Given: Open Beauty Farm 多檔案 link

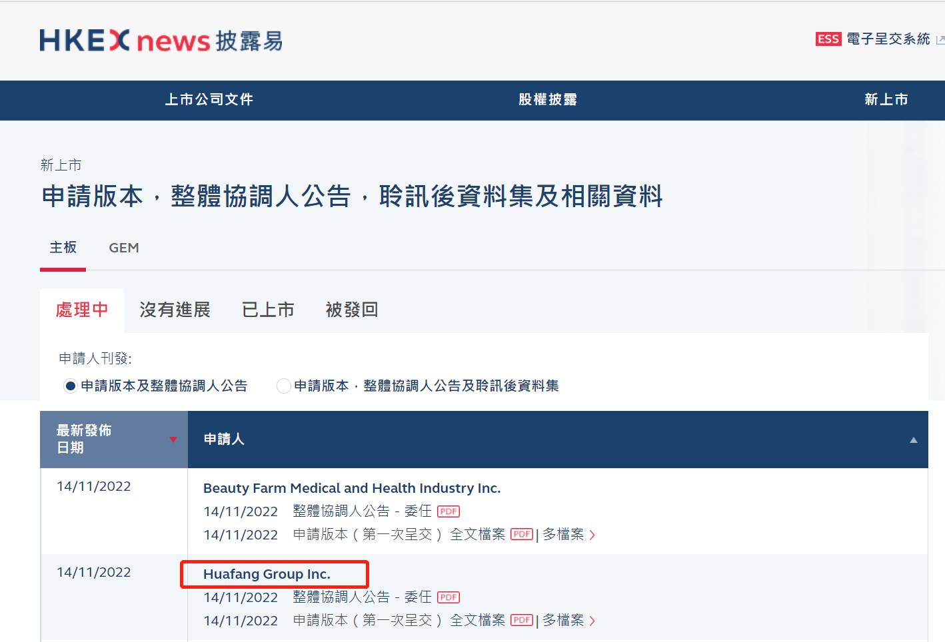Looking at the screenshot, I should pyautogui.click(x=563, y=534).
